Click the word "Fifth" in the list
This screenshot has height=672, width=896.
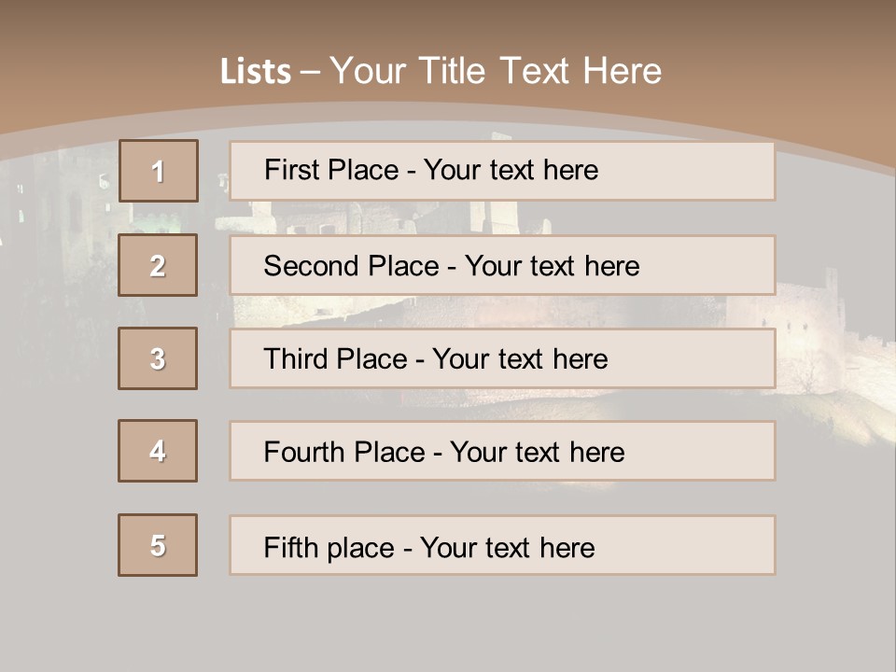[290, 547]
